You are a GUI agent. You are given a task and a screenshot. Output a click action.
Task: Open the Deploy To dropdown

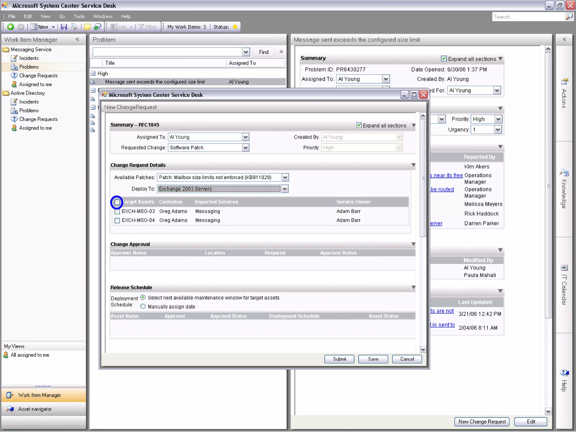tap(285, 189)
